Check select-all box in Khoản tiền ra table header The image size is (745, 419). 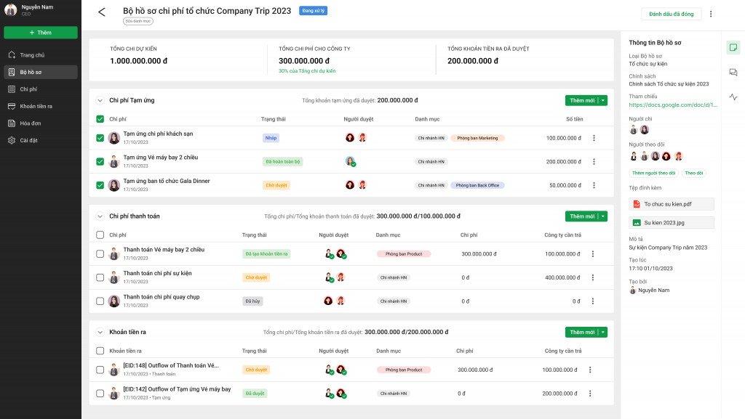coord(100,351)
